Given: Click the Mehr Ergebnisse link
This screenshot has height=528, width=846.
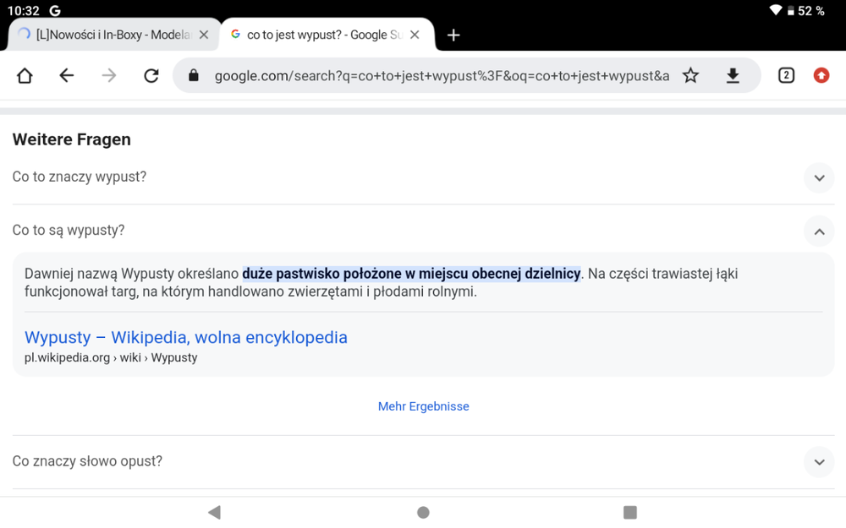Looking at the screenshot, I should click(423, 406).
